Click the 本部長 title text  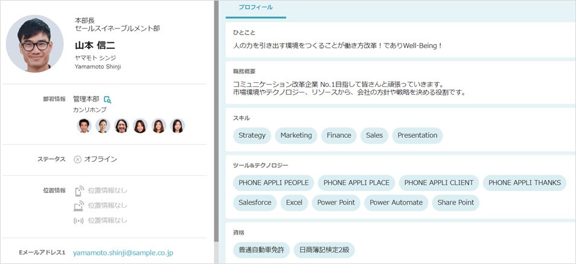tap(85, 21)
